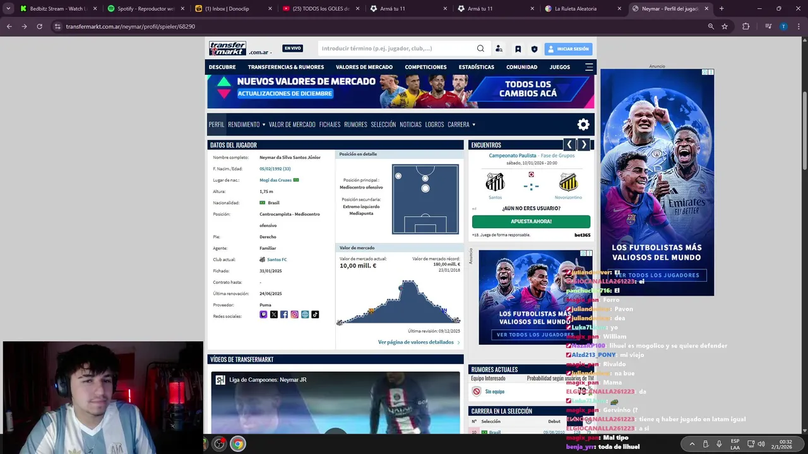Screen dimensions: 808x454
Task: Open the bookmark watchlist icon
Action: [518, 49]
